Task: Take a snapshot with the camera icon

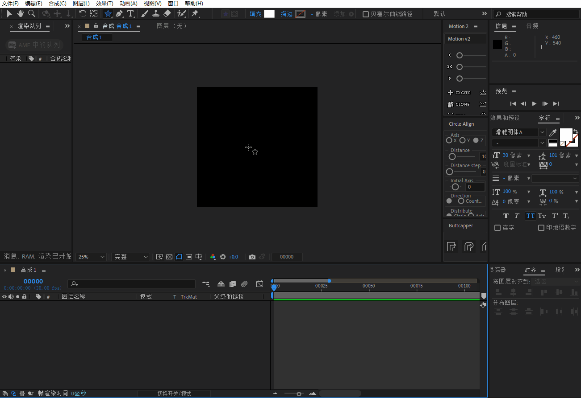Action: (x=252, y=257)
